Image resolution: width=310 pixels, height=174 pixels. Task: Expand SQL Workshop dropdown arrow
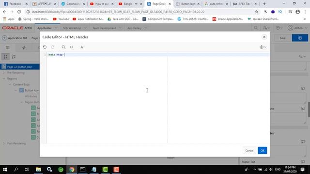[85, 28]
